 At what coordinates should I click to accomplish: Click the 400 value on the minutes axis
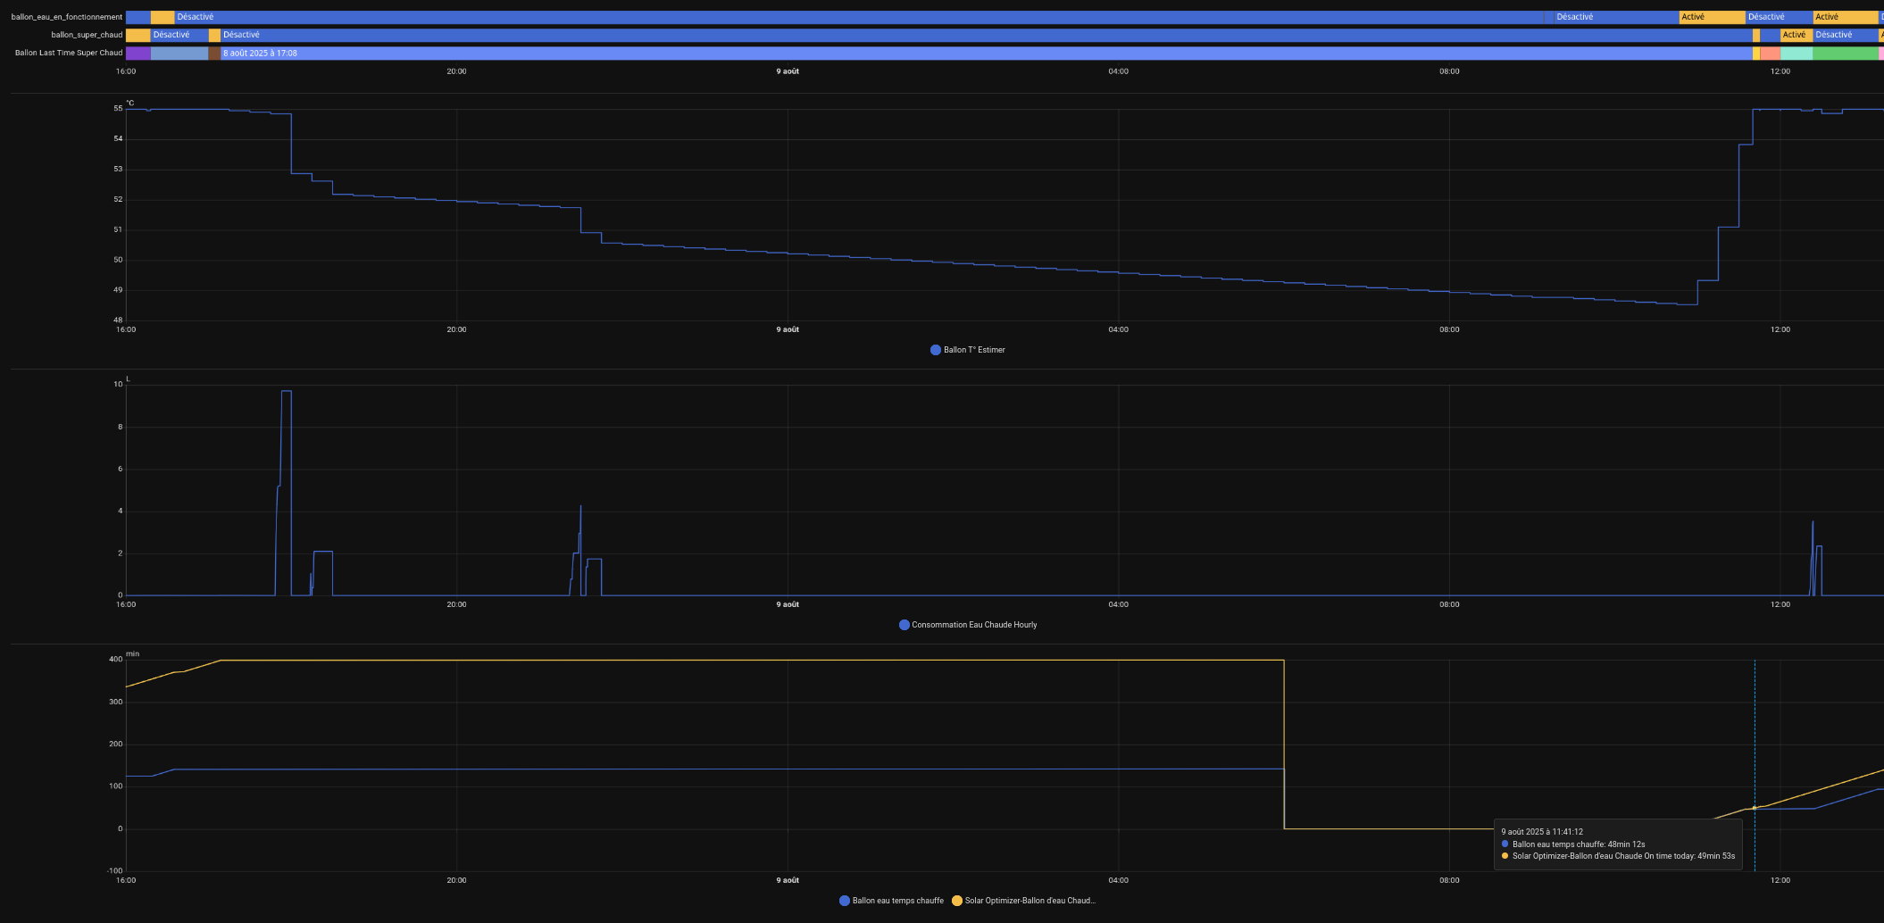(115, 660)
